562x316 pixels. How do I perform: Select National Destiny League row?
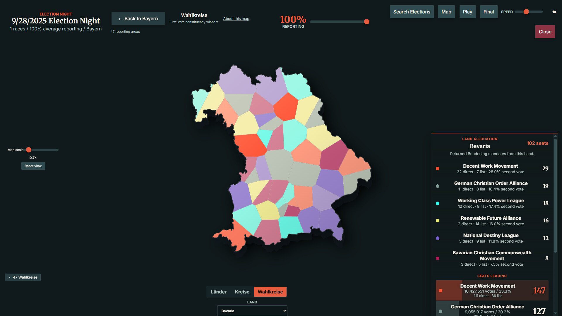click(492, 238)
